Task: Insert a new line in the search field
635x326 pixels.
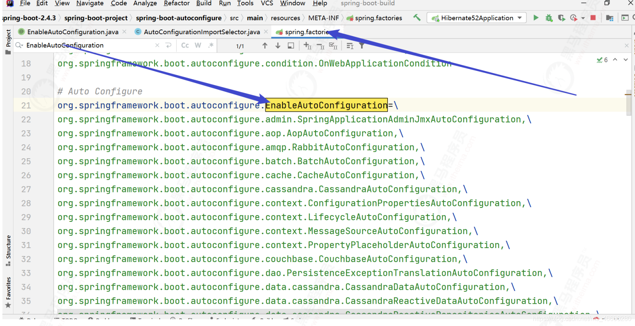Action: click(x=168, y=45)
